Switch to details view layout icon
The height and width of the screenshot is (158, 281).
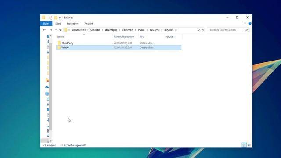[x=244, y=145]
